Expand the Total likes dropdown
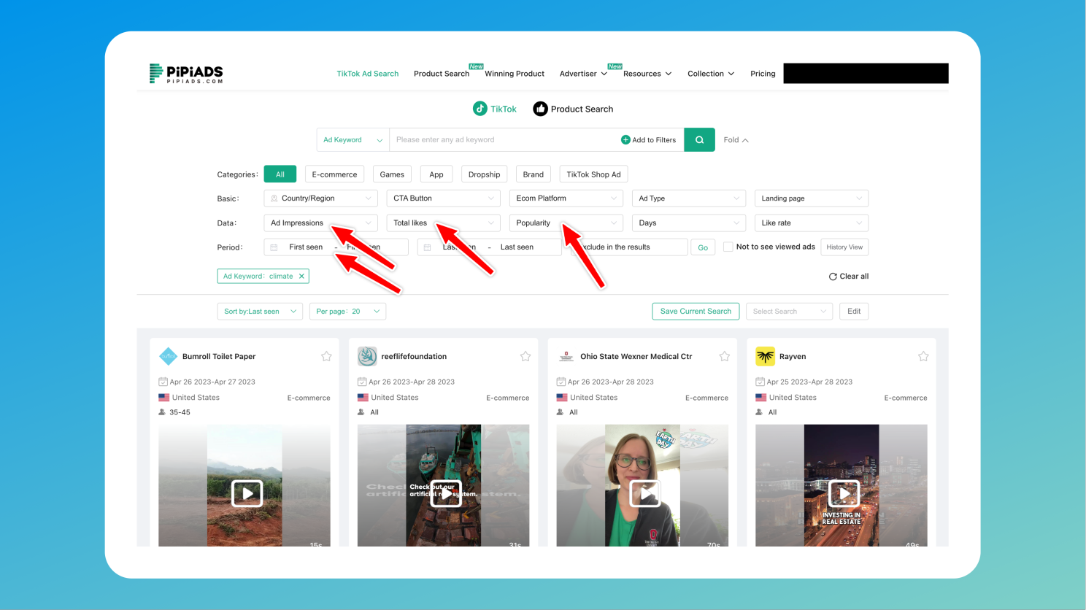This screenshot has height=610, width=1086. coord(444,223)
